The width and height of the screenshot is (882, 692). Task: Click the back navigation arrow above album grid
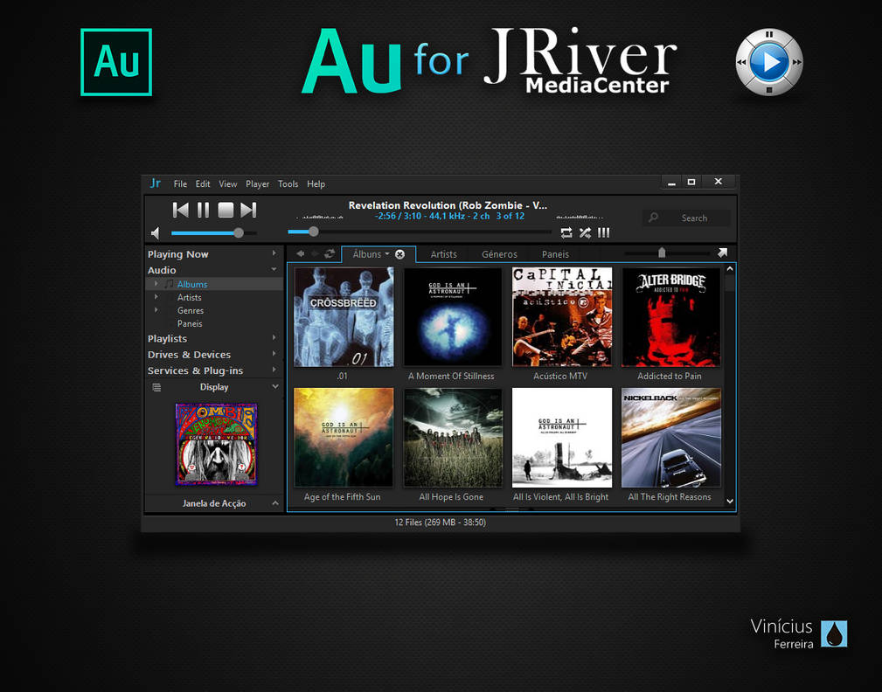(302, 253)
